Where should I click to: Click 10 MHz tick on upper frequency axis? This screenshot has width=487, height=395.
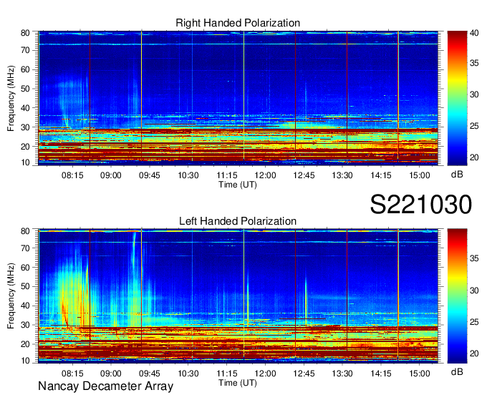click(x=25, y=162)
